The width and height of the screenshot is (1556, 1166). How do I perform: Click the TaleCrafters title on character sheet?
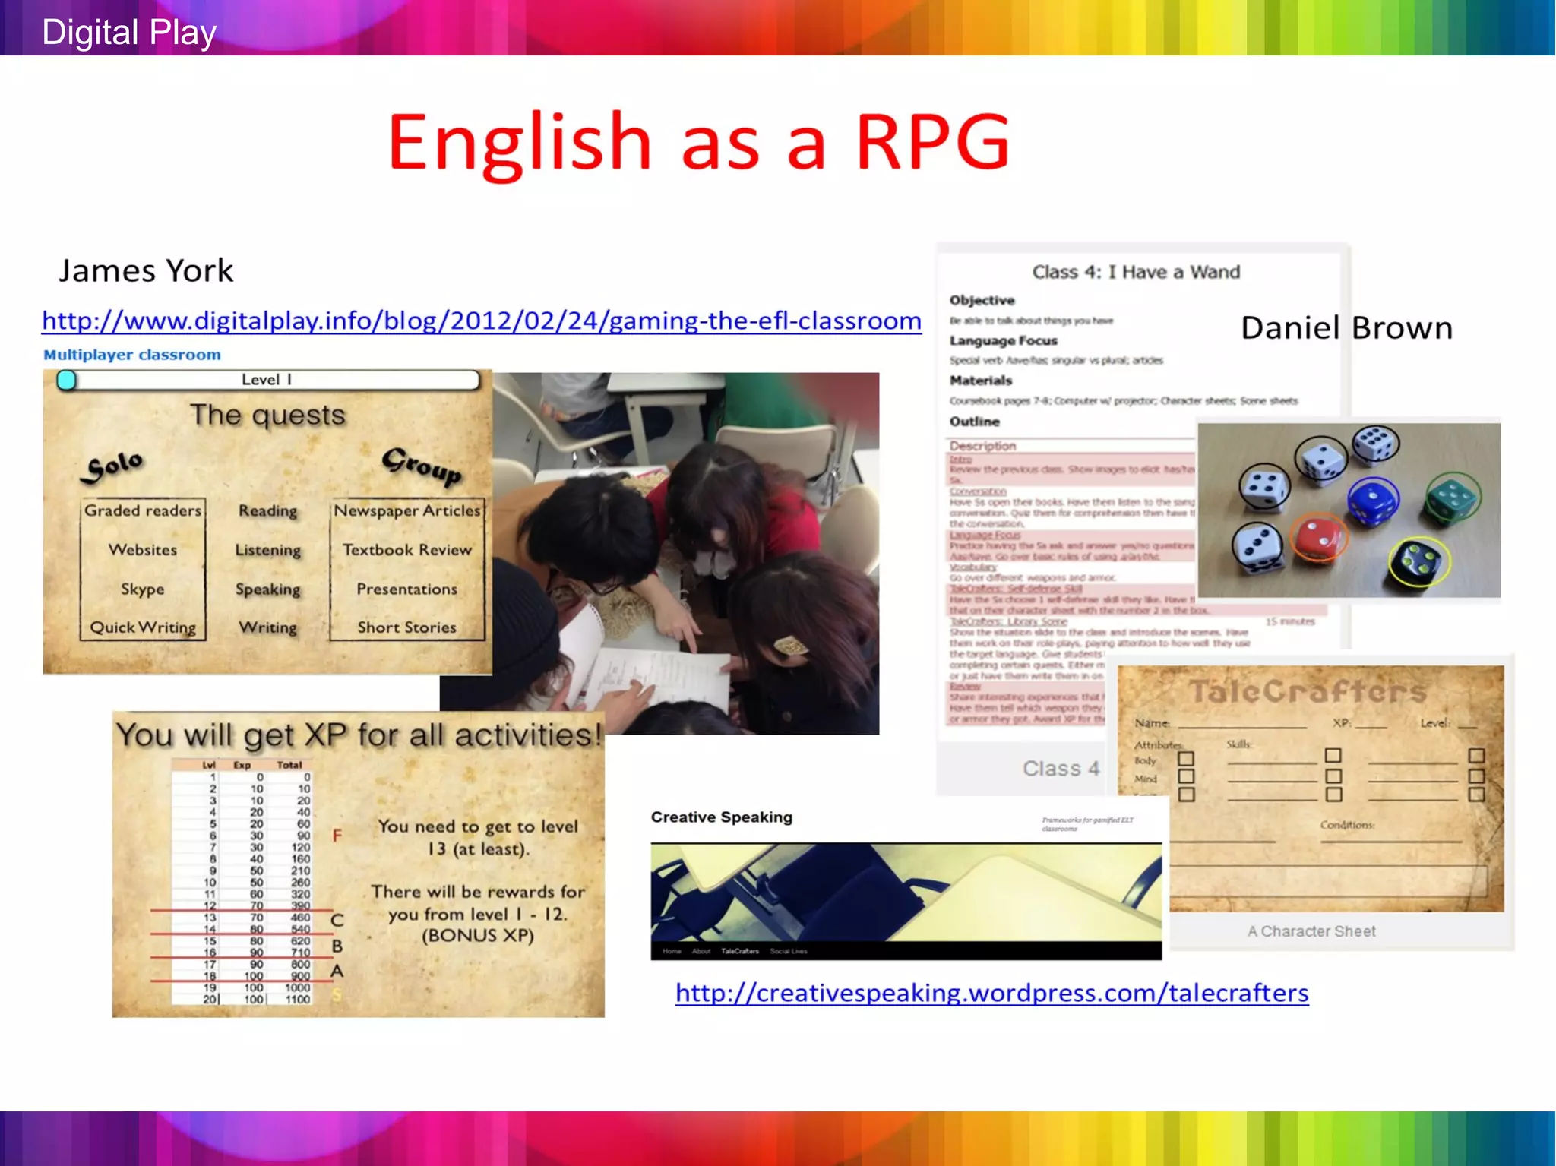(x=1308, y=691)
